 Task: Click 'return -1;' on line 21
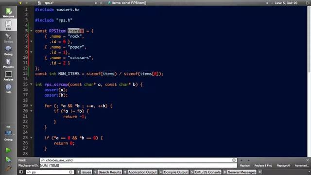[75, 117]
